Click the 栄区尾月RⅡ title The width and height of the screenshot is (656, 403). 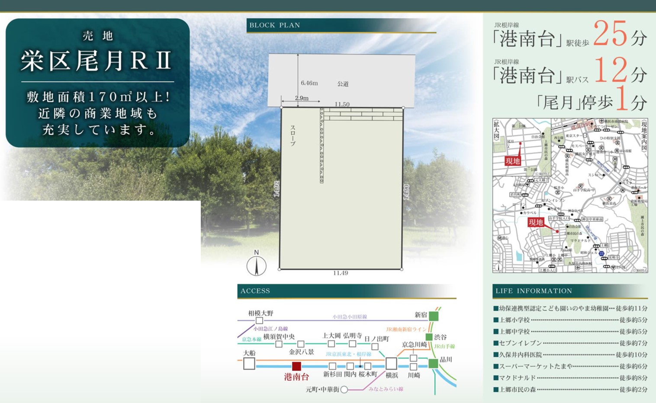(x=97, y=61)
